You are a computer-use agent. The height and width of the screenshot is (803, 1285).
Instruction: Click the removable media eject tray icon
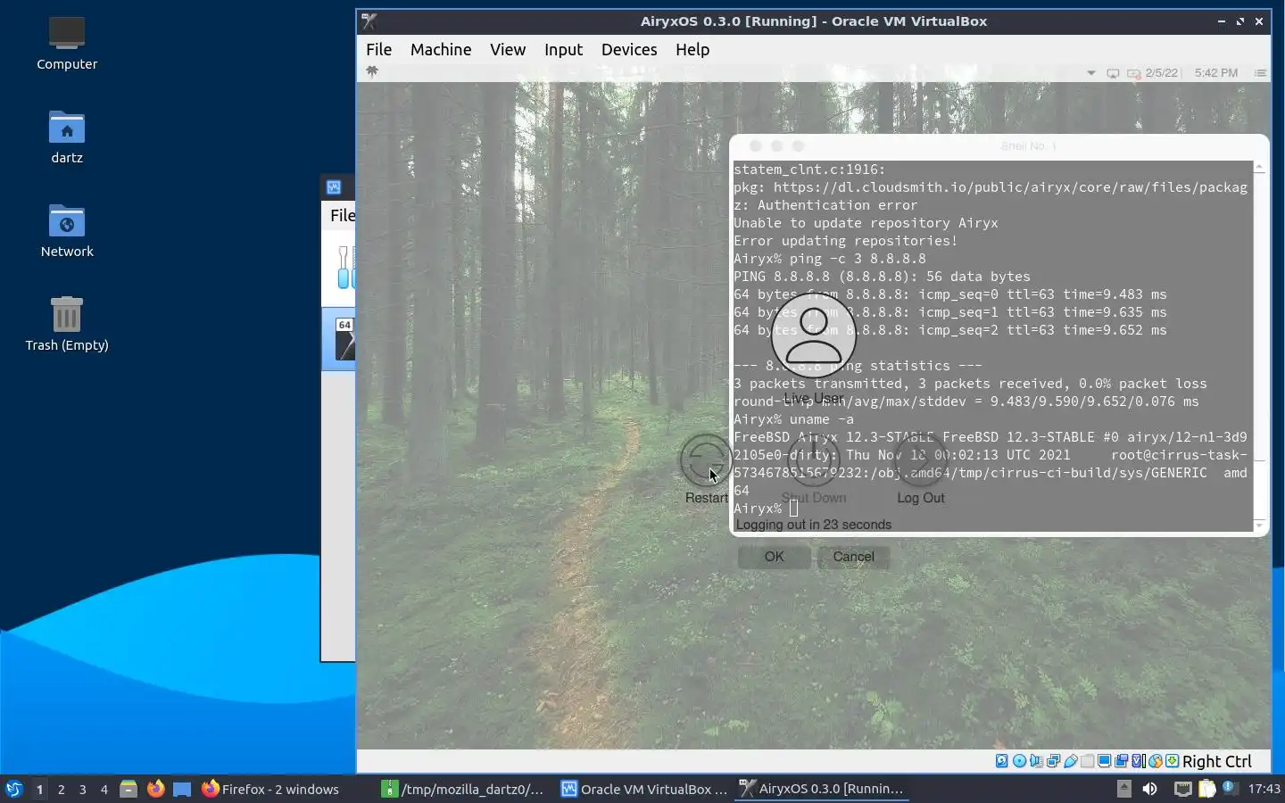(x=1124, y=789)
